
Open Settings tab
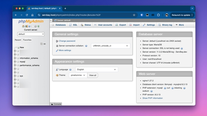[x=149, y=25]
